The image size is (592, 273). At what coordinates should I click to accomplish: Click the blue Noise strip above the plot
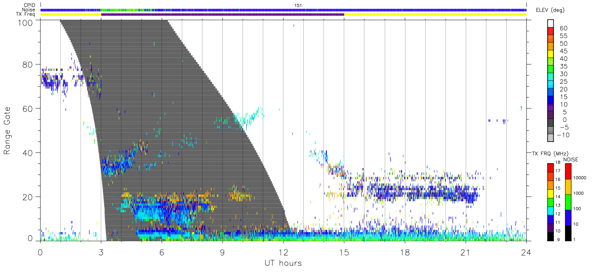283,10
